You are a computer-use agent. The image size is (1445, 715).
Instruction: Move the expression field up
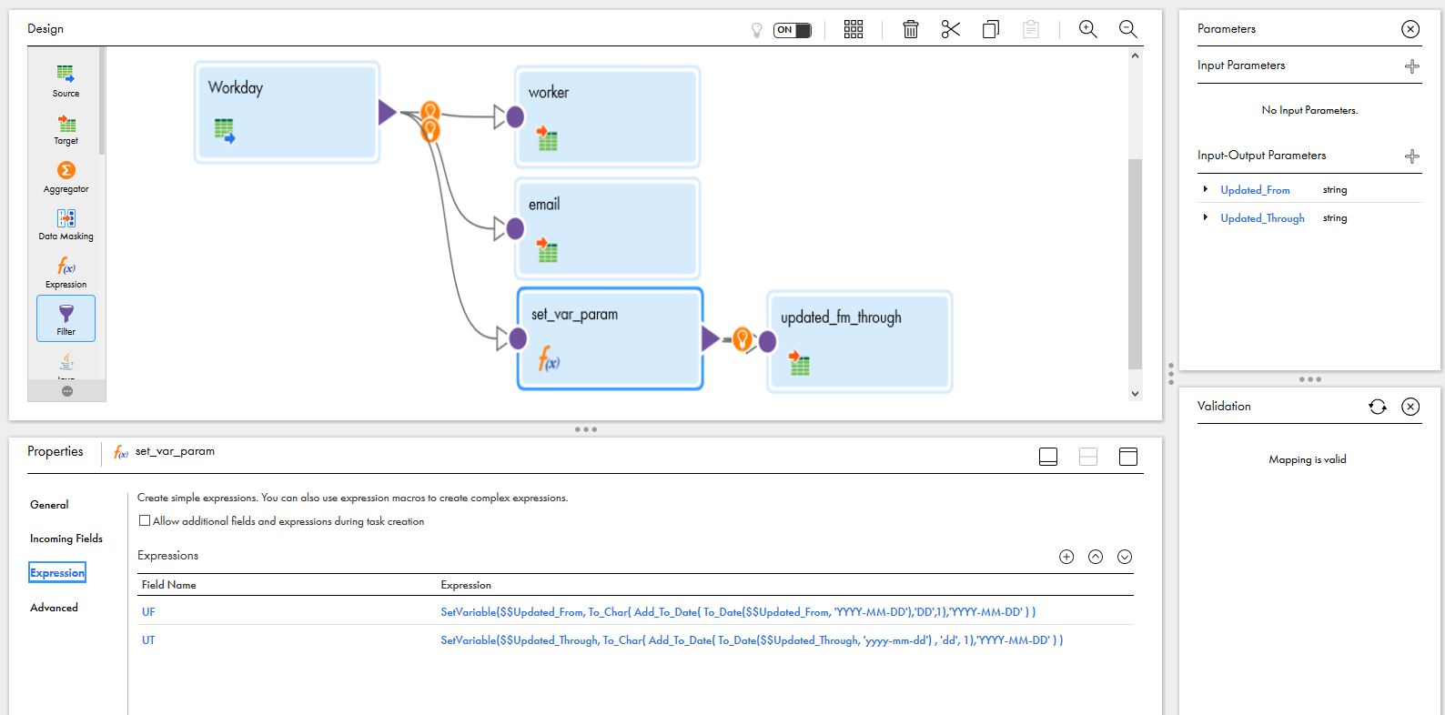click(1096, 557)
